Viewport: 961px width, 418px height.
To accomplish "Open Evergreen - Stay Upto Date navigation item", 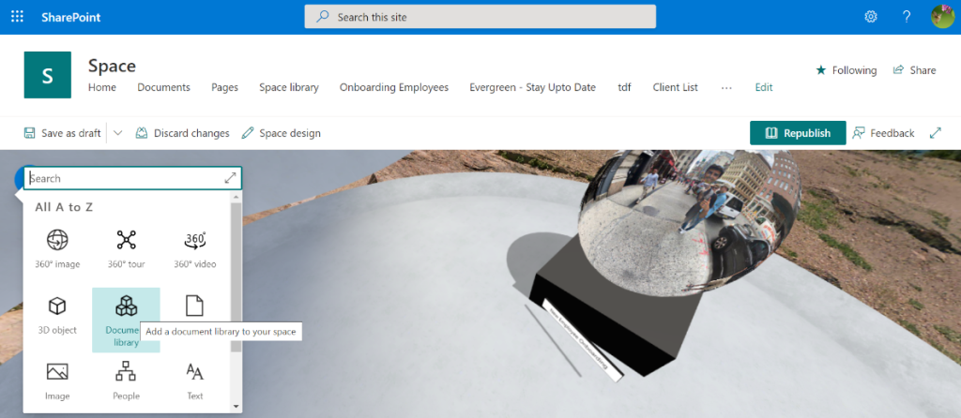I will 533,87.
